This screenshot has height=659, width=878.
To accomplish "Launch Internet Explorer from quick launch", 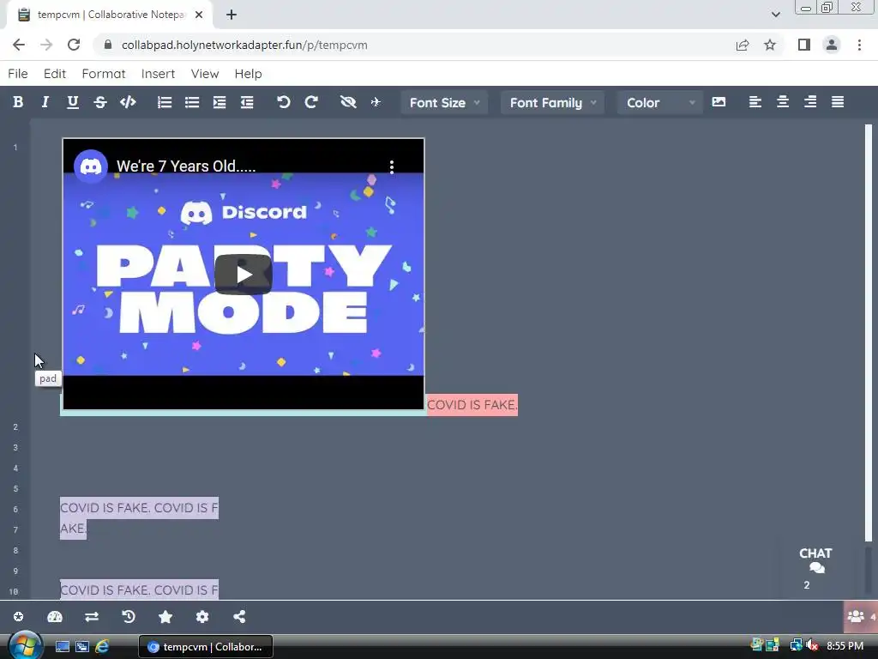I will 102,647.
